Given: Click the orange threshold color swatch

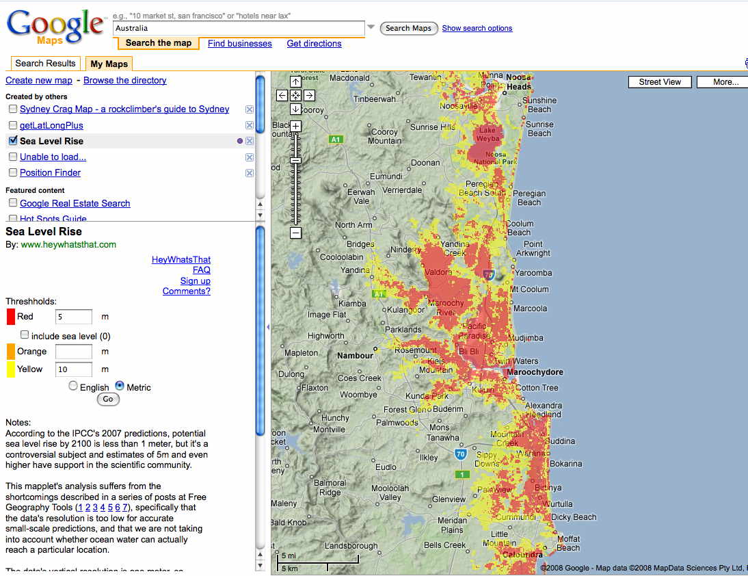Looking at the screenshot, I should (10, 352).
